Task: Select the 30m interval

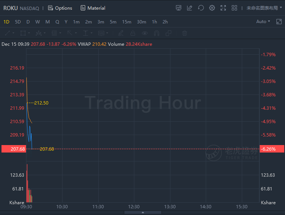Action: 142,22
